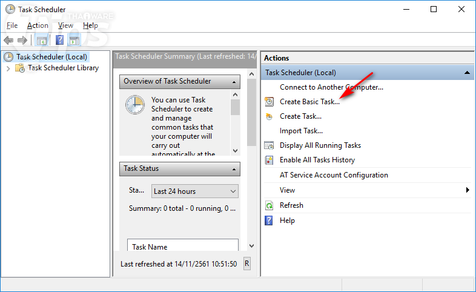Image resolution: width=476 pixels, height=292 pixels.
Task: Collapse the Task Scheduler (Local) actions group
Action: 467,73
